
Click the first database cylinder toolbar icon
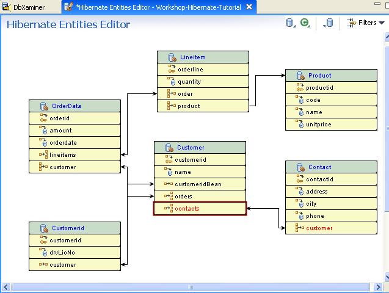pos(290,23)
